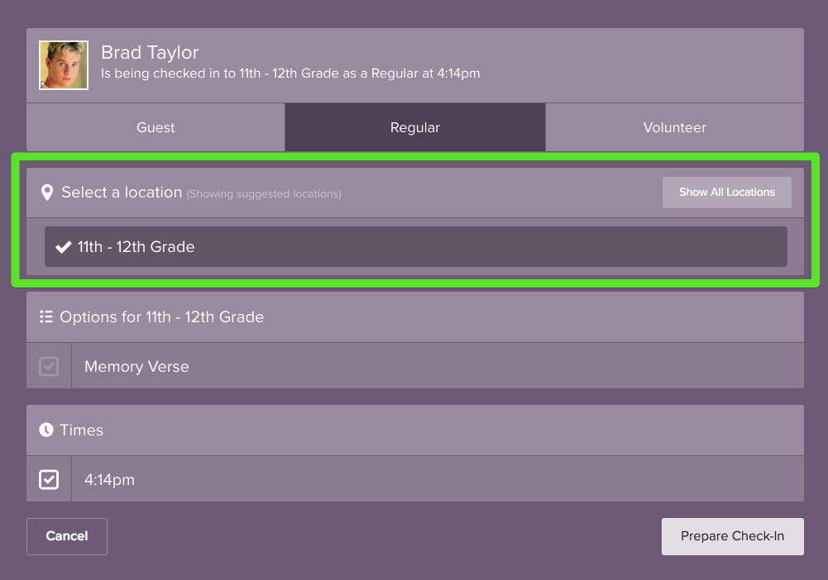Click the Memory Verse option label
Image resolution: width=828 pixels, height=580 pixels.
click(x=136, y=367)
